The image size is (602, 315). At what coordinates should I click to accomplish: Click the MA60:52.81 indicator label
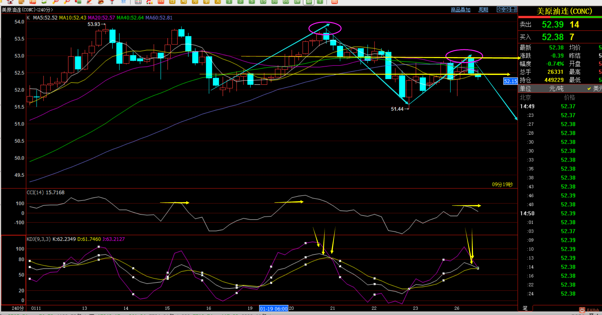click(159, 18)
